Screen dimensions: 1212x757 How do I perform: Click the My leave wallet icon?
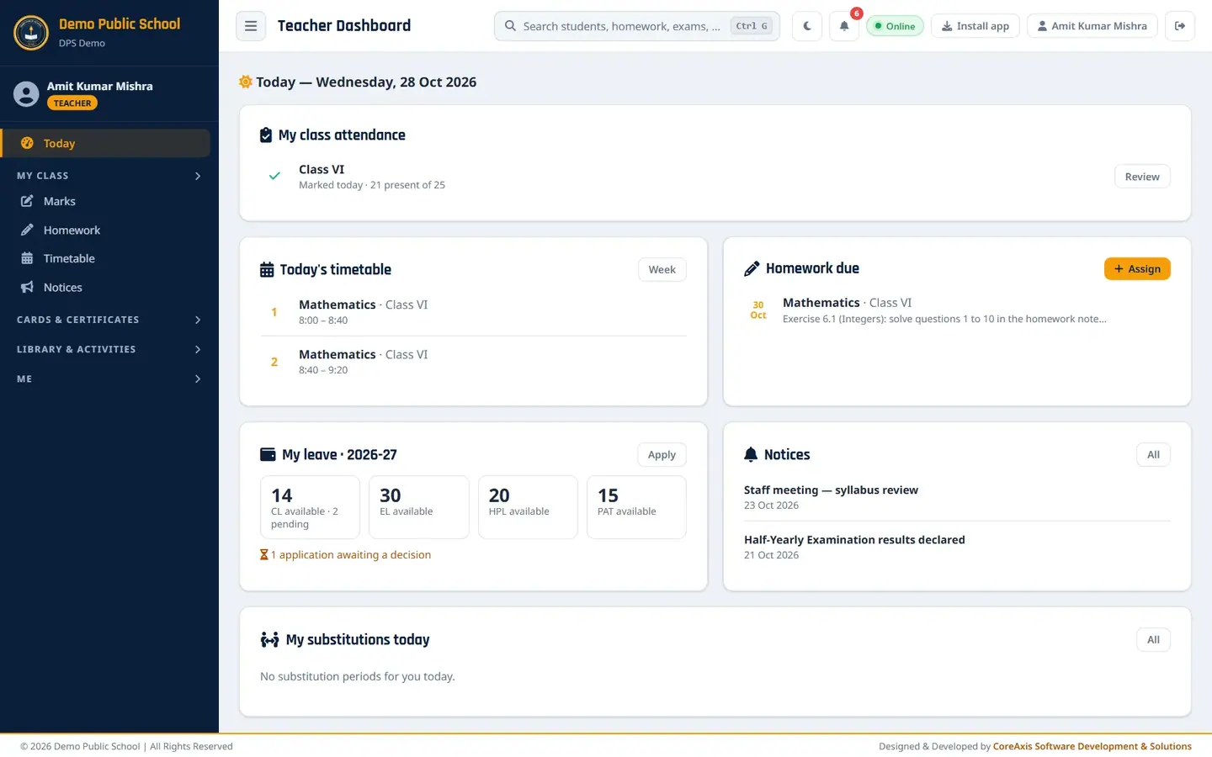(268, 455)
